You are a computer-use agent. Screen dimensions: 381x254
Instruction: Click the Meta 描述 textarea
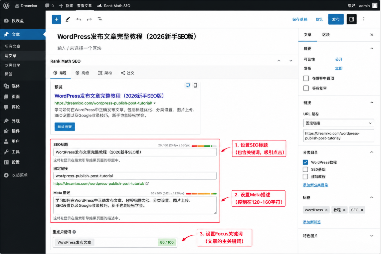(x=135, y=205)
